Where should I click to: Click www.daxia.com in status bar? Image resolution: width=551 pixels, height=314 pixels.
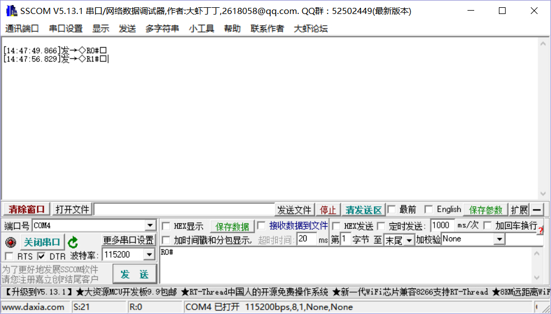click(x=33, y=307)
